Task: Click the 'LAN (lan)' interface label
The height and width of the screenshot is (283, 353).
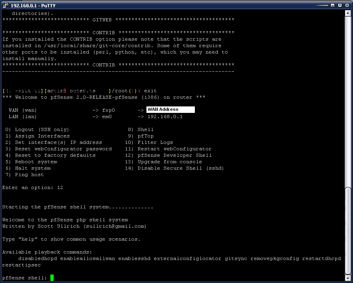Action: coord(23,117)
